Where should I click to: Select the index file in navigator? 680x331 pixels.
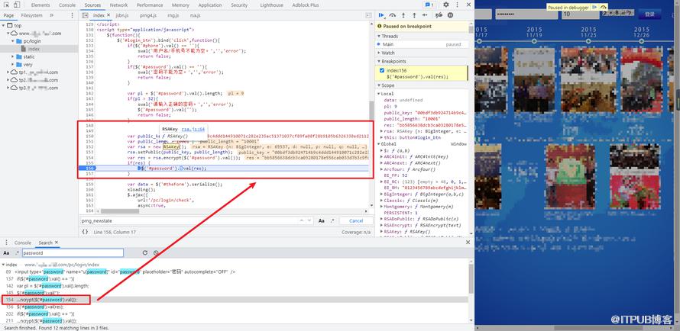(34, 49)
